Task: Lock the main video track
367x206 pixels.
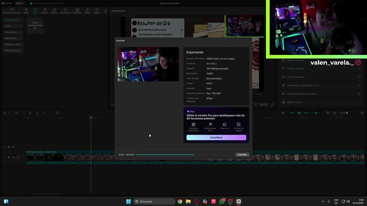Action: click(x=9, y=157)
